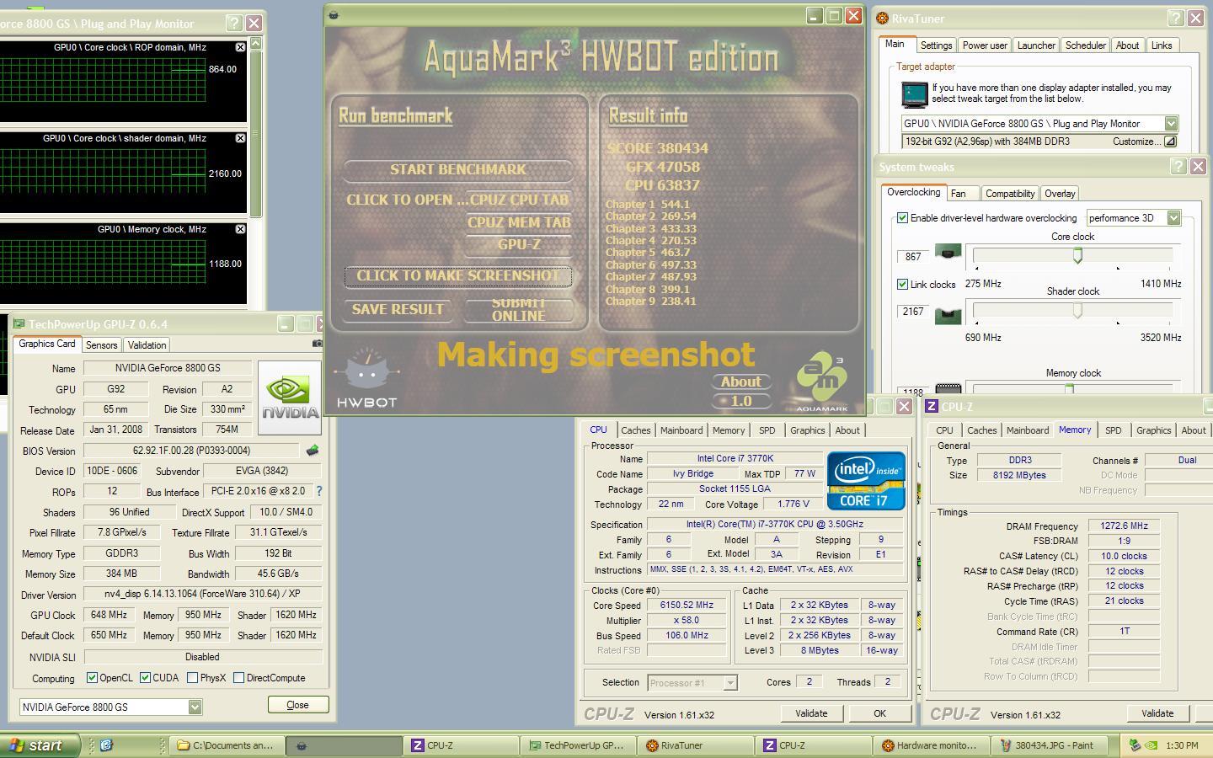The width and height of the screenshot is (1213, 758).
Task: Click the Windows start button
Action: click(40, 745)
